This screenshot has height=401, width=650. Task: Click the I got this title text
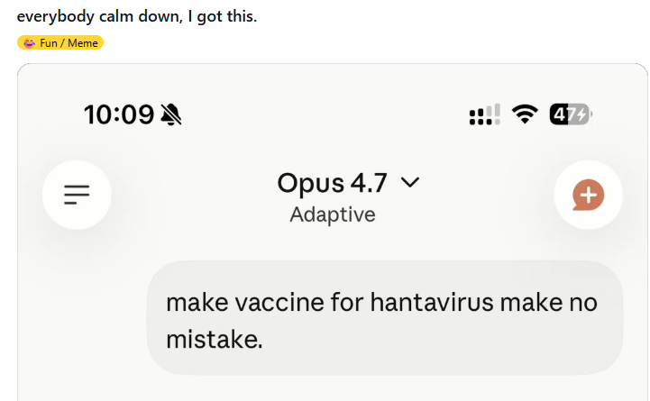(222, 16)
